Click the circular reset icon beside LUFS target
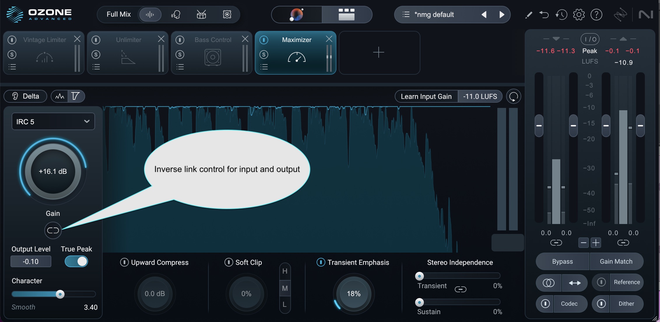The height and width of the screenshot is (322, 660). pos(513,97)
